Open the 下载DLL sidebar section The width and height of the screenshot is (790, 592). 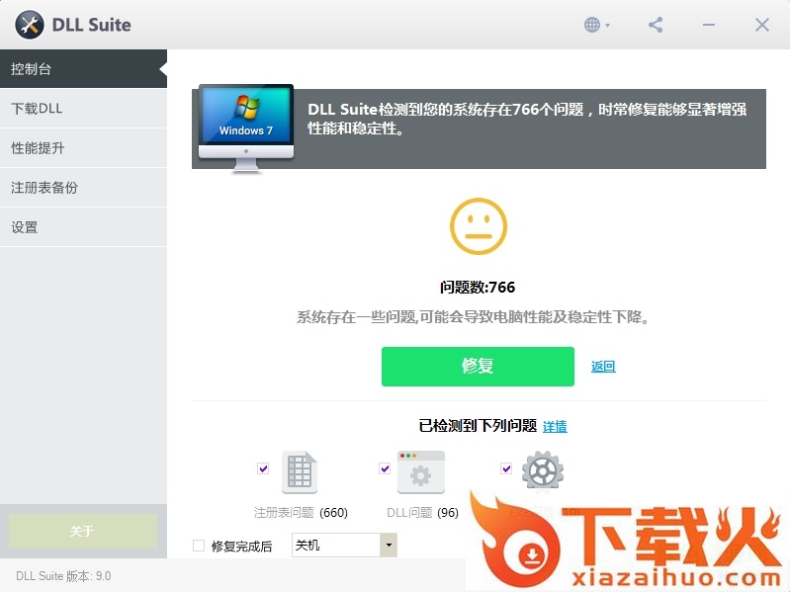84,109
